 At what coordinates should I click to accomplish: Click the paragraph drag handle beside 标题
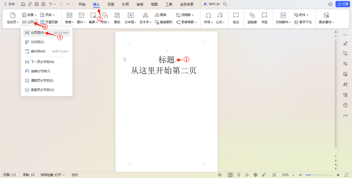tap(125, 60)
